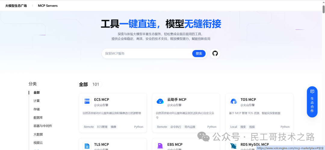Select the 视频云 category
Viewport: 325px width, 150px height.
pos(38,143)
